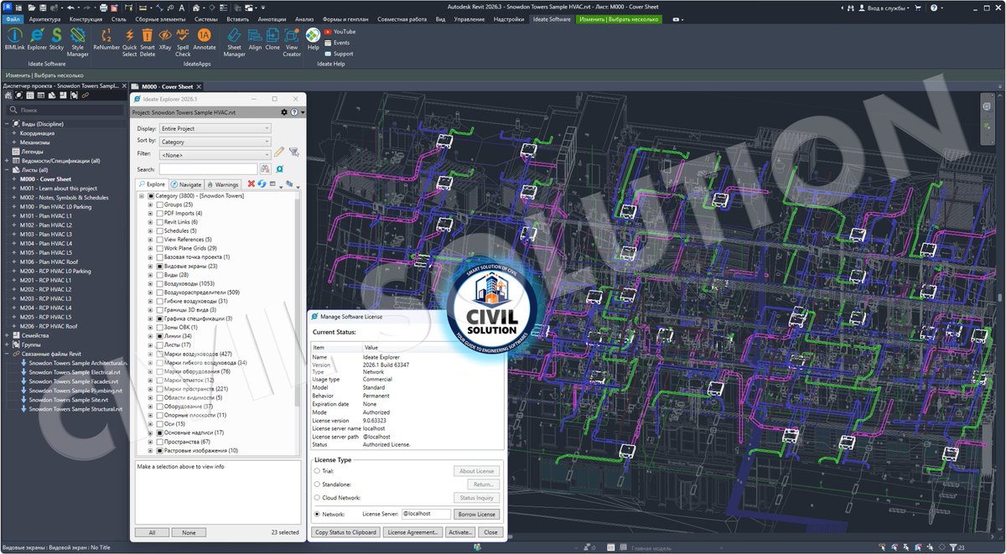Click the Clone ribbon icon
This screenshot has width=1006, height=554.
pos(272,39)
